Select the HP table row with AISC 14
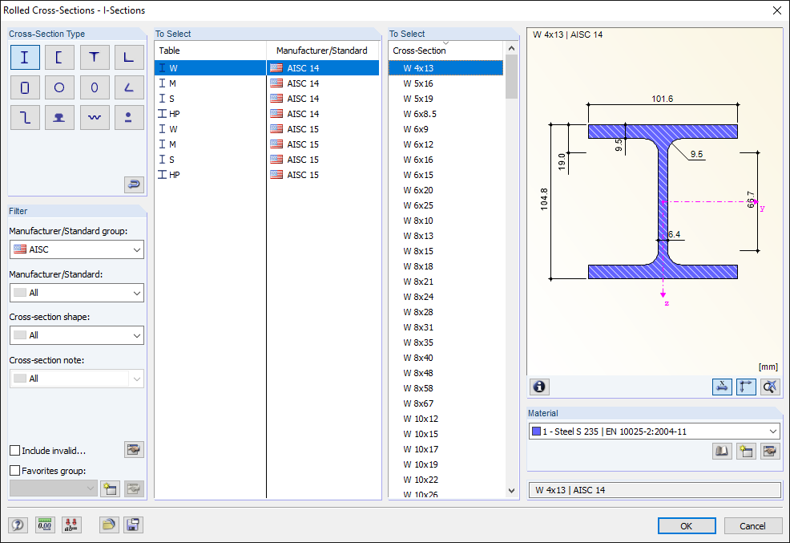Image resolution: width=790 pixels, height=543 pixels. click(x=267, y=114)
